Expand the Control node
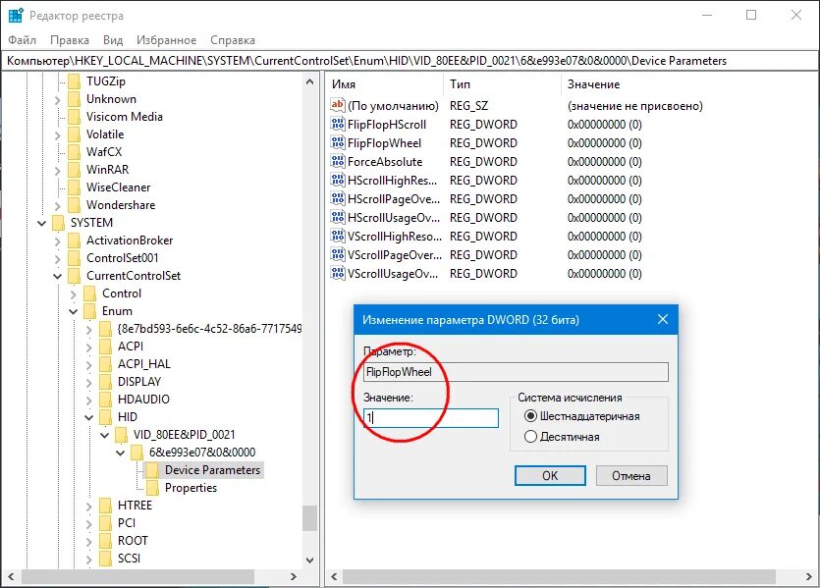820x588 pixels. click(74, 294)
